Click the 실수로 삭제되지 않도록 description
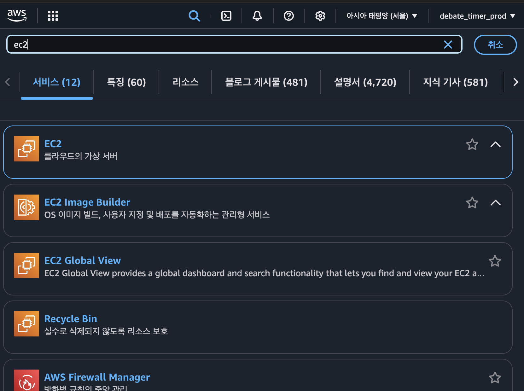This screenshot has height=391, width=524. click(x=106, y=331)
